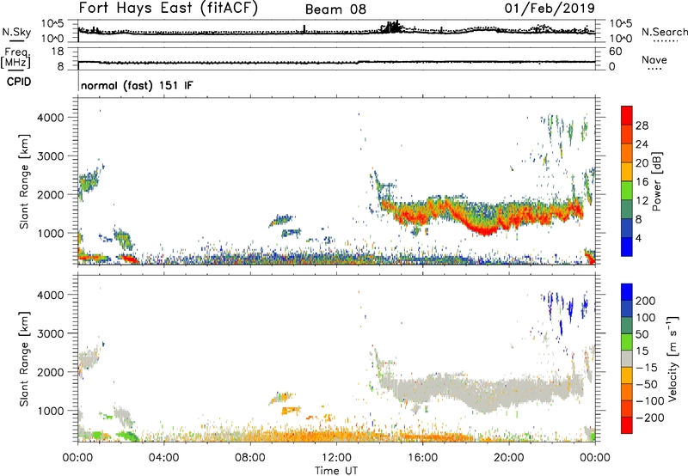
Task: Click the '18' frequency axis value
Action: tap(58, 52)
